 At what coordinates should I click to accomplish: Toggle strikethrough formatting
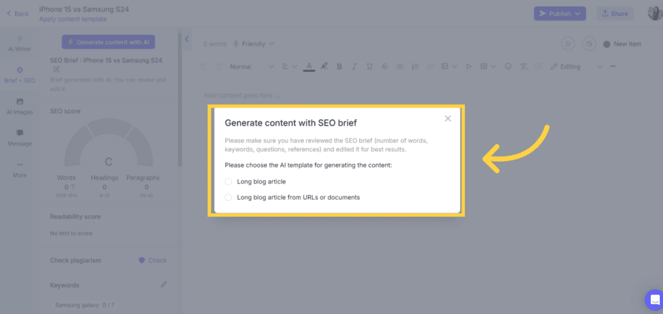(x=385, y=67)
